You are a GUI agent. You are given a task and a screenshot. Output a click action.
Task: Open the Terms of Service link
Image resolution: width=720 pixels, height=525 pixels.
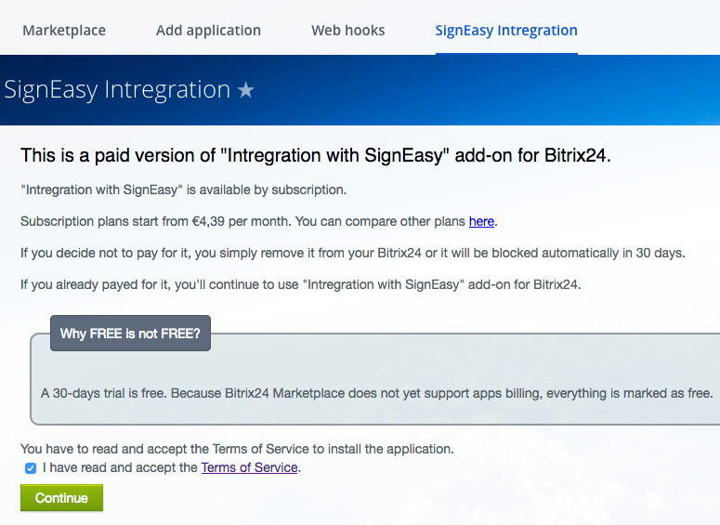pyautogui.click(x=249, y=467)
